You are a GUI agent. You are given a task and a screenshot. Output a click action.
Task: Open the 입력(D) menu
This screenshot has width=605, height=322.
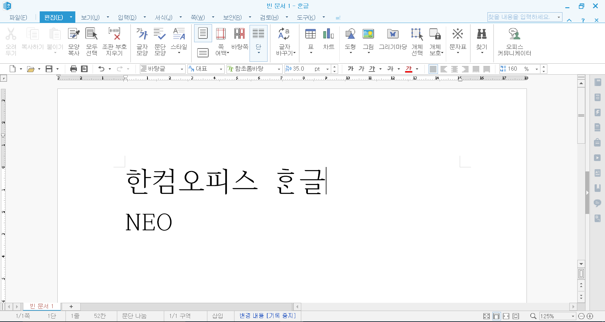(x=127, y=17)
